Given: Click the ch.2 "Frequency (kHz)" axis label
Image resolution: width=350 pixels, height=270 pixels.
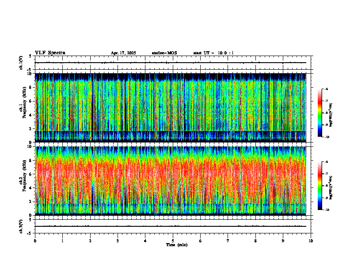Looking at the screenshot, I should (25, 176).
